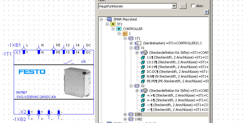The image size is (243, 123).
Task: Select the 1T1 tree label
Action: point(137,38)
